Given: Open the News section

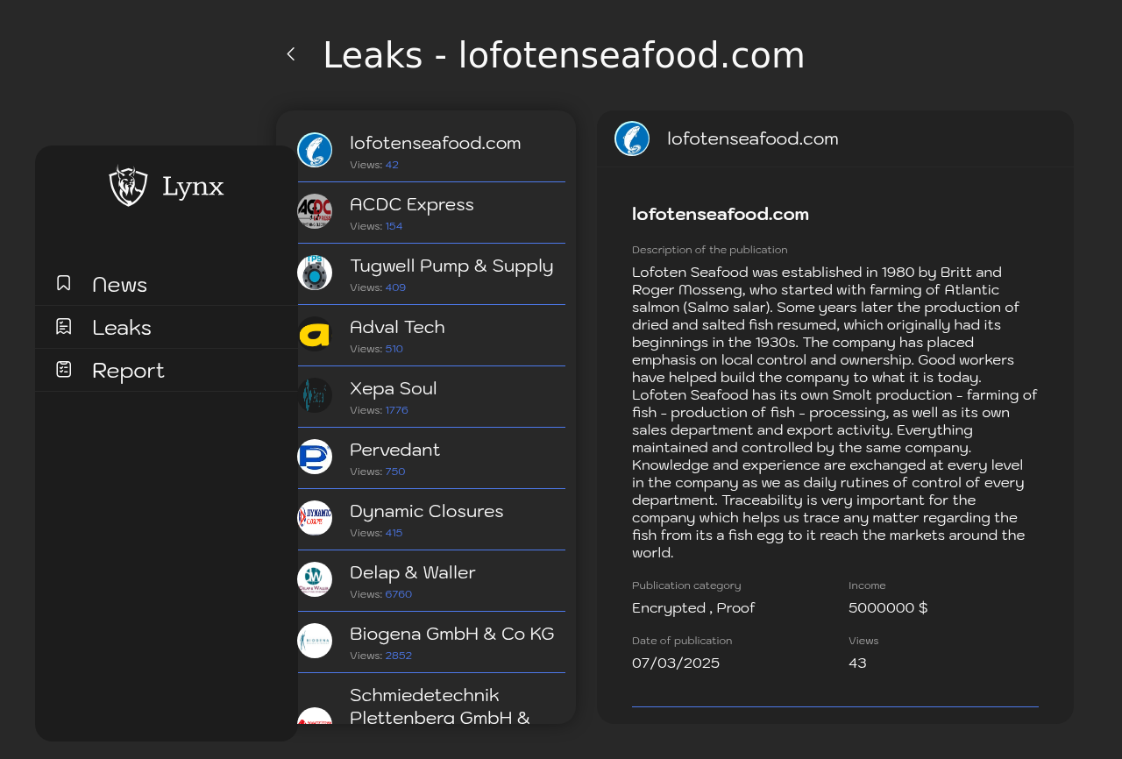Looking at the screenshot, I should (167, 284).
